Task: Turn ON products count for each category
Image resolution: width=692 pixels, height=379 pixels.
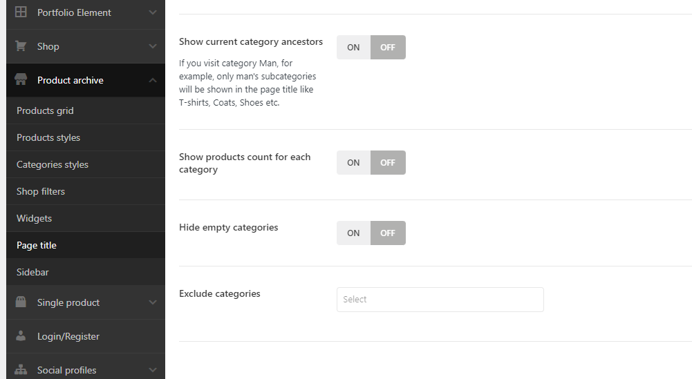Action: (x=353, y=163)
